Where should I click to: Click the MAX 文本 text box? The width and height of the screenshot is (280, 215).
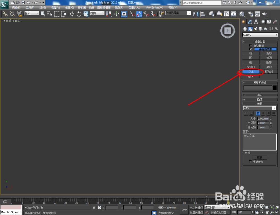click(x=260, y=142)
